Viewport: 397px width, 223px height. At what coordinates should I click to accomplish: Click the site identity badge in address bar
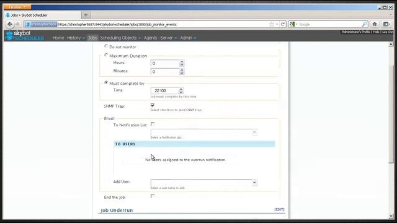point(41,24)
